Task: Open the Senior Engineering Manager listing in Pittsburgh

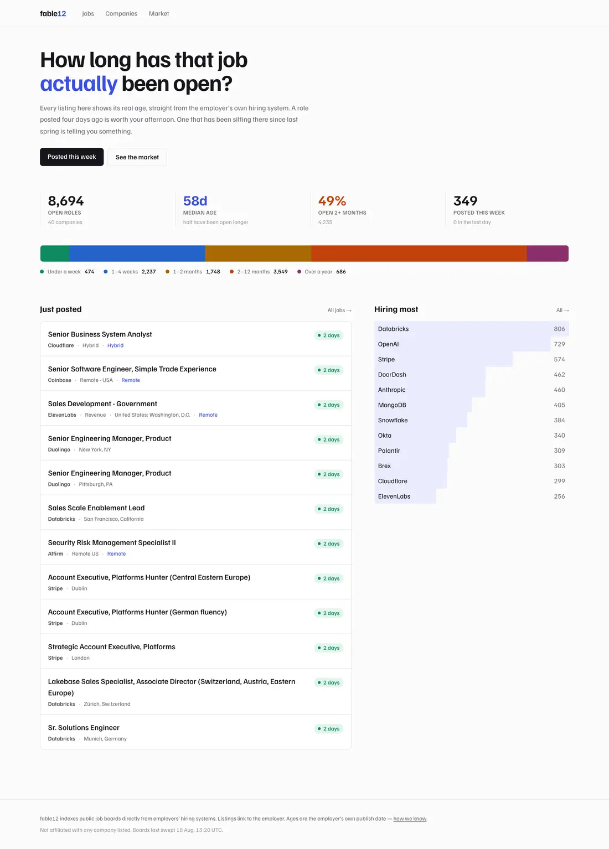Action: point(195,478)
